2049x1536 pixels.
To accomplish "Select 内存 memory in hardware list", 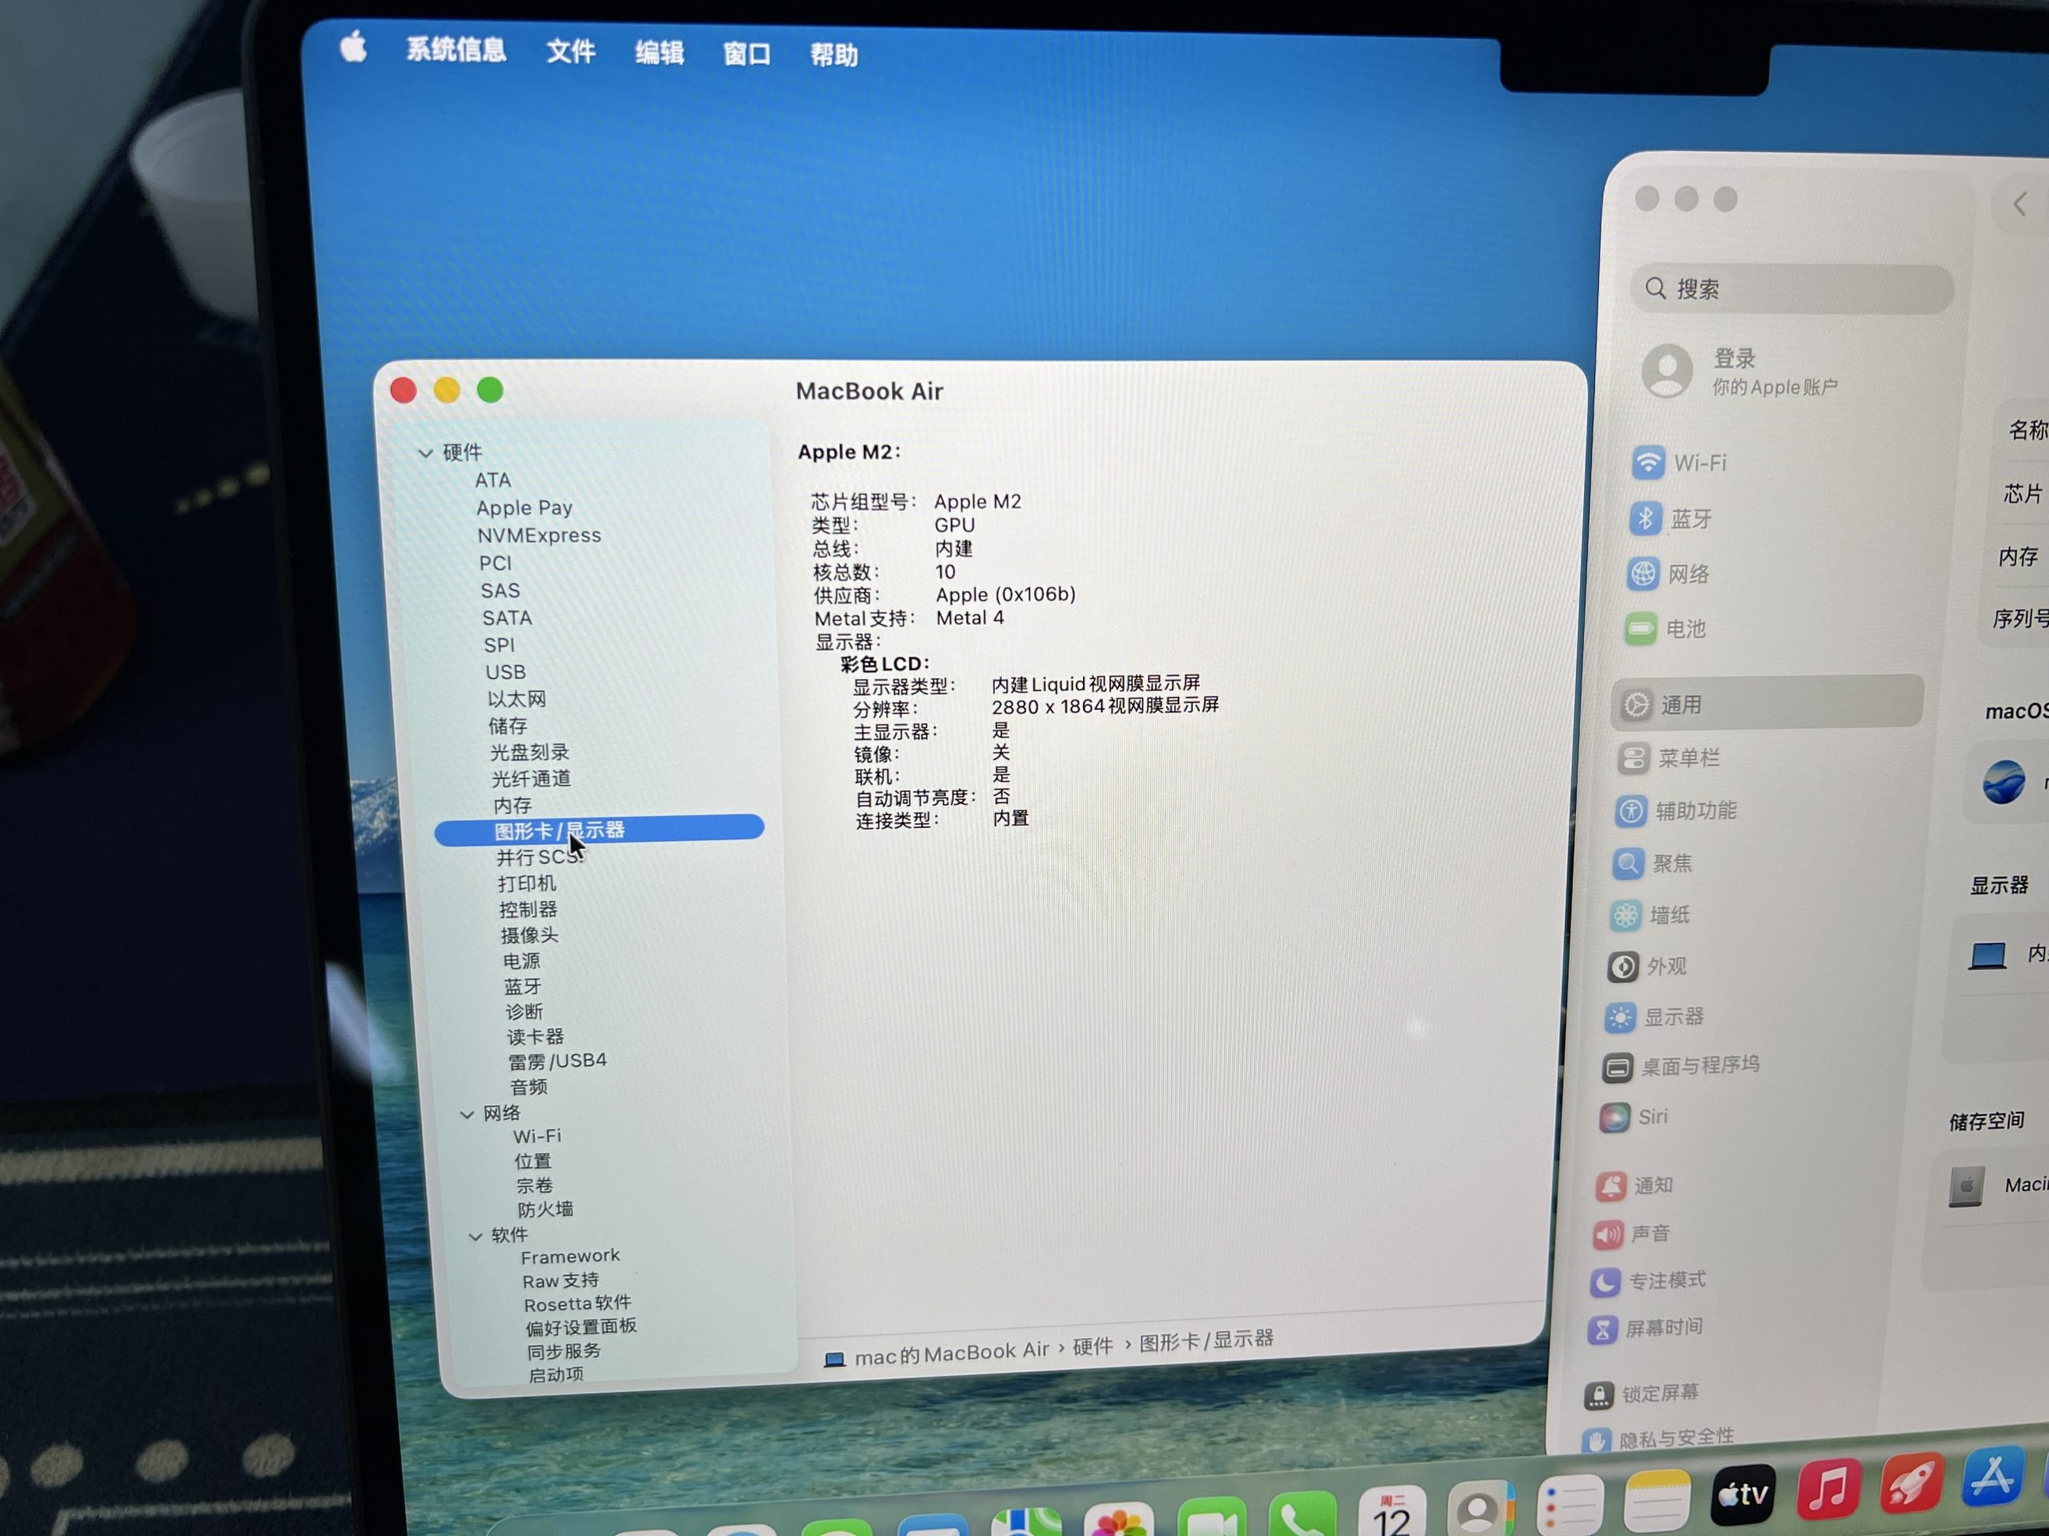I will pyautogui.click(x=511, y=805).
